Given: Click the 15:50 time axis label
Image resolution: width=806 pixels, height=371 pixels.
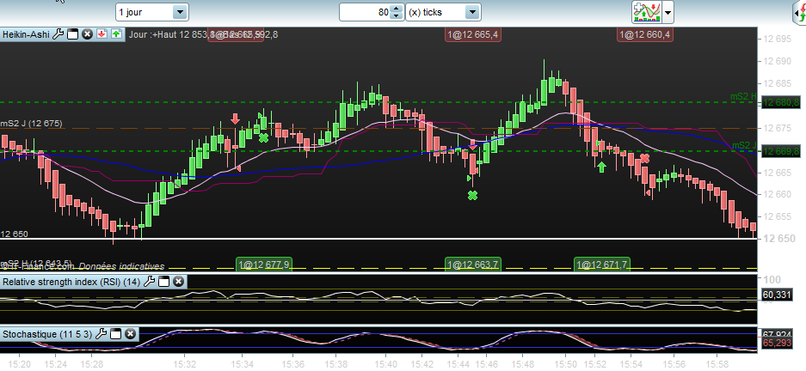Looking at the screenshot, I should point(565,364).
